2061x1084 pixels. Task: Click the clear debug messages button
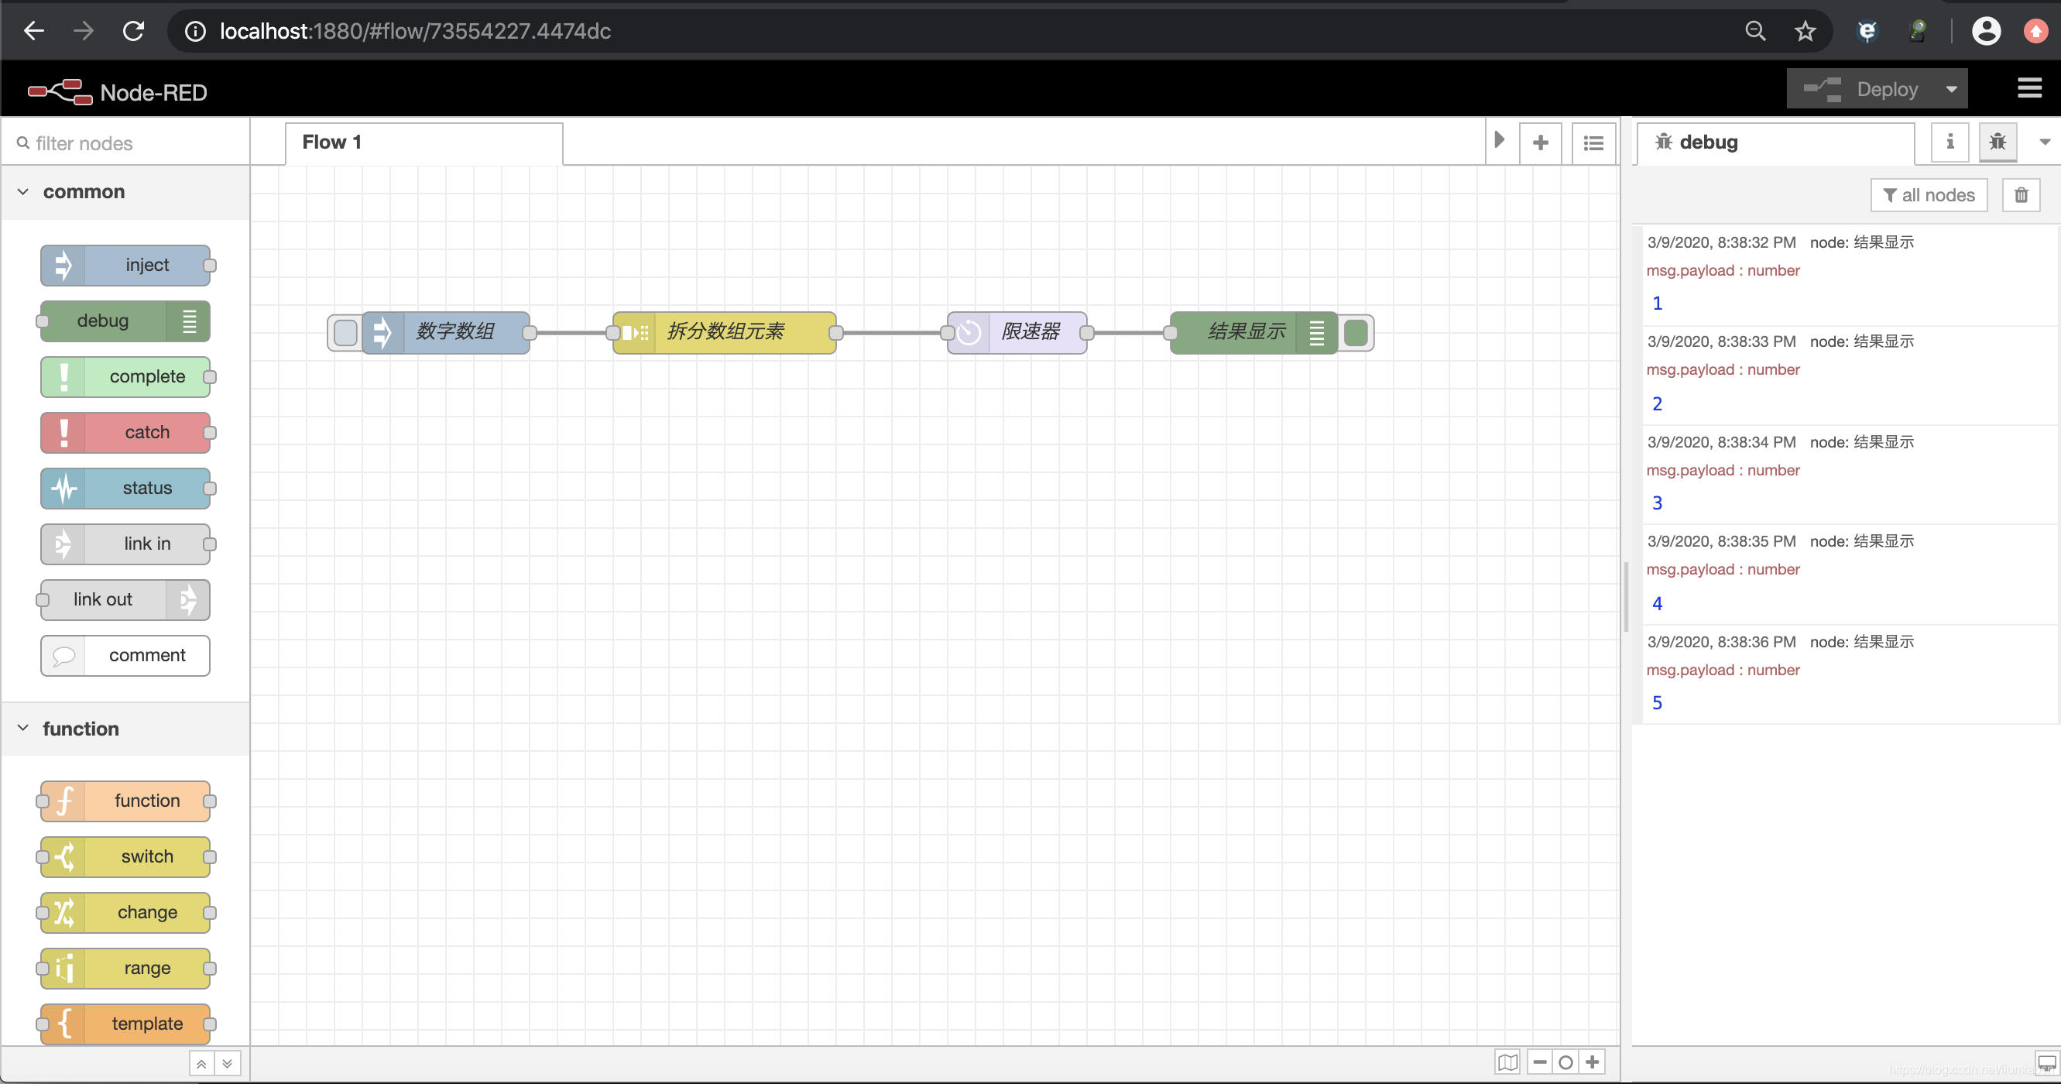click(2022, 195)
